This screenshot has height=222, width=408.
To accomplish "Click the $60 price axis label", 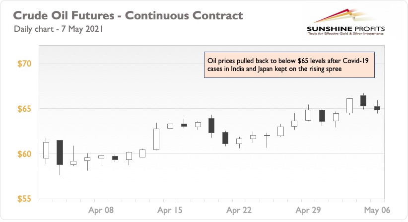I will click(24, 154).
